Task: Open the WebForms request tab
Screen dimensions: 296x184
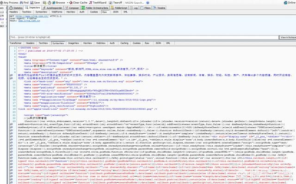Action: 56,12
